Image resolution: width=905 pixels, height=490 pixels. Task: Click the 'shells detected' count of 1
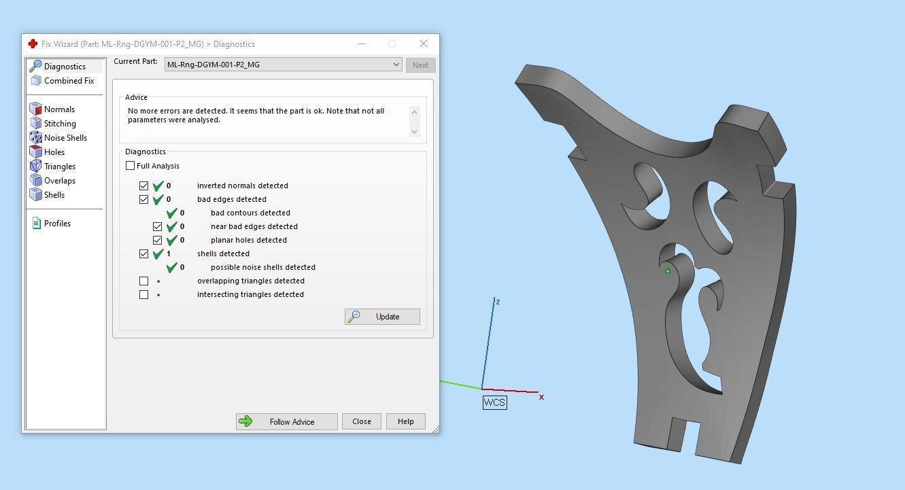(x=169, y=253)
